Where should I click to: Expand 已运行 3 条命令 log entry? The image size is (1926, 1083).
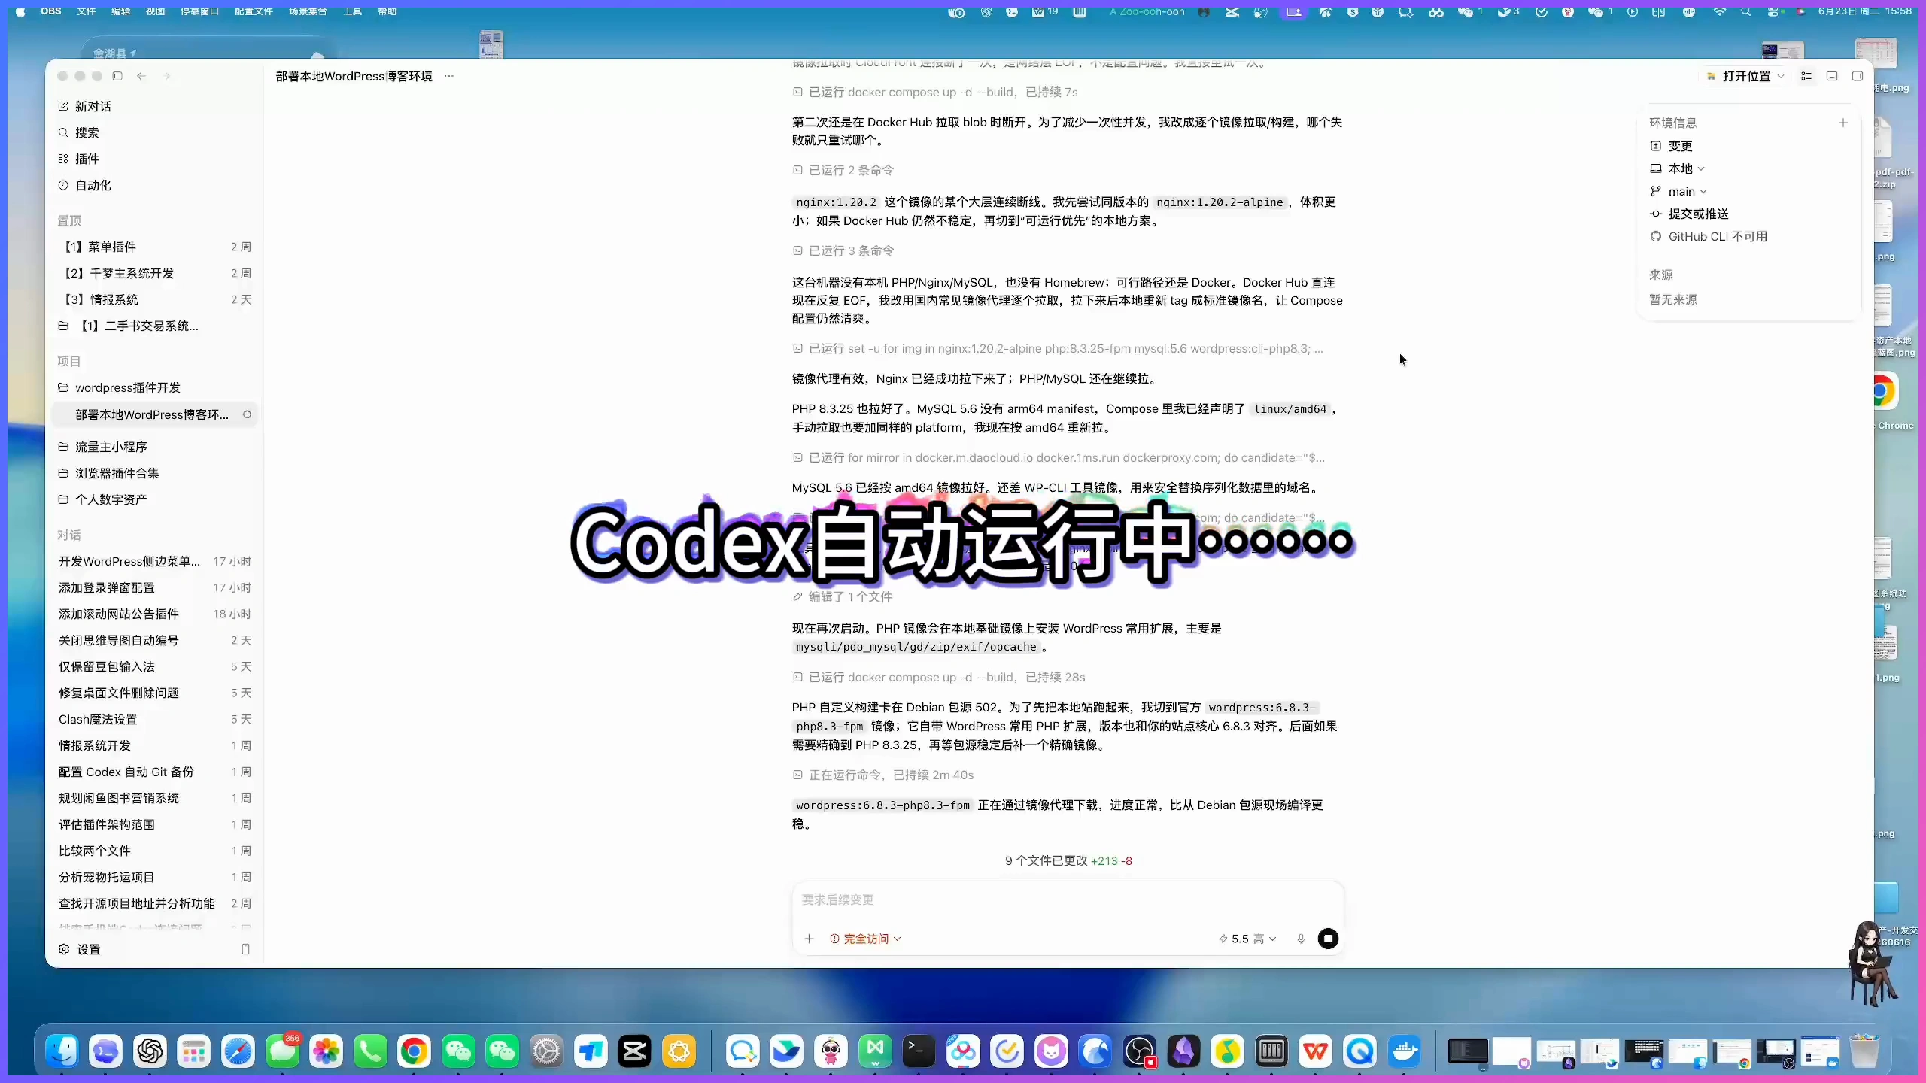(x=843, y=250)
